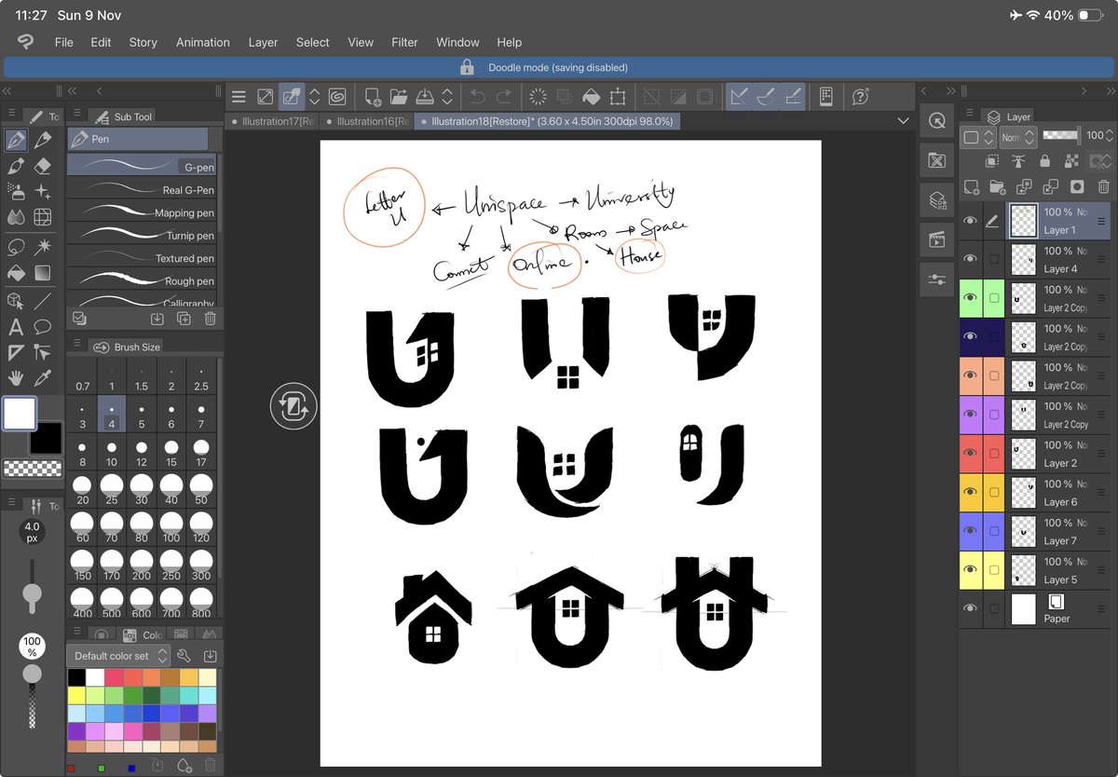Select the Ruler tool

tap(16, 352)
